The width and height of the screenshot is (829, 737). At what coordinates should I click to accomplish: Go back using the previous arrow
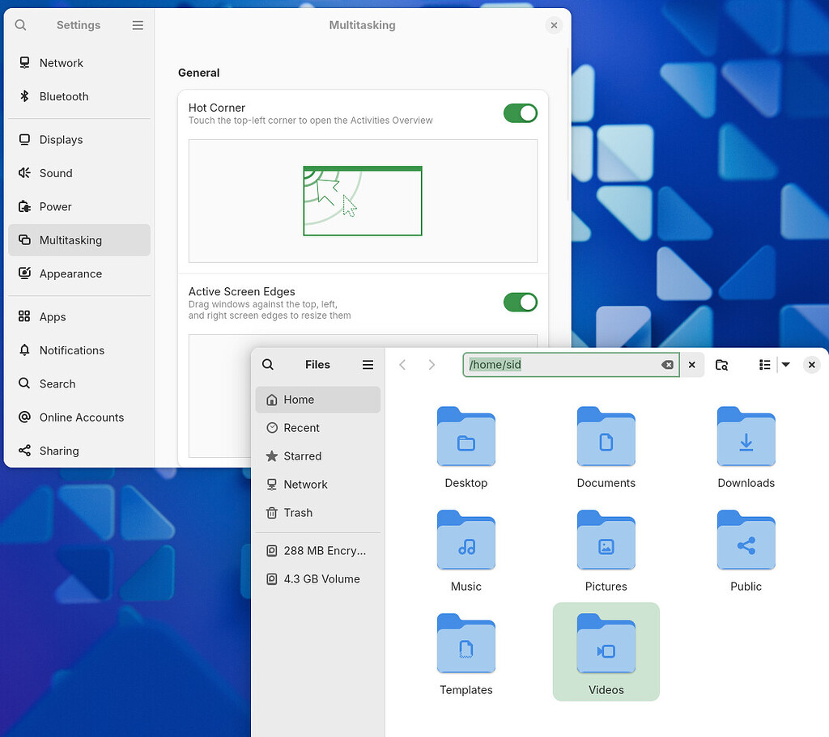pyautogui.click(x=402, y=364)
